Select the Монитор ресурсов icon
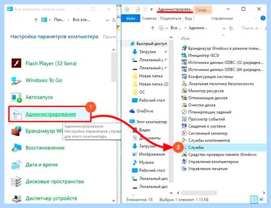This screenshot has width=271, height=208. pos(184,91)
